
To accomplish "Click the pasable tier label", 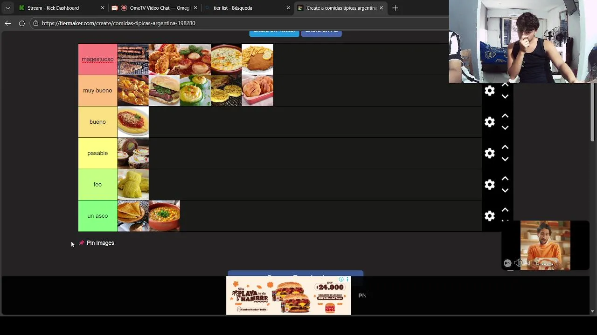I will pos(97,153).
